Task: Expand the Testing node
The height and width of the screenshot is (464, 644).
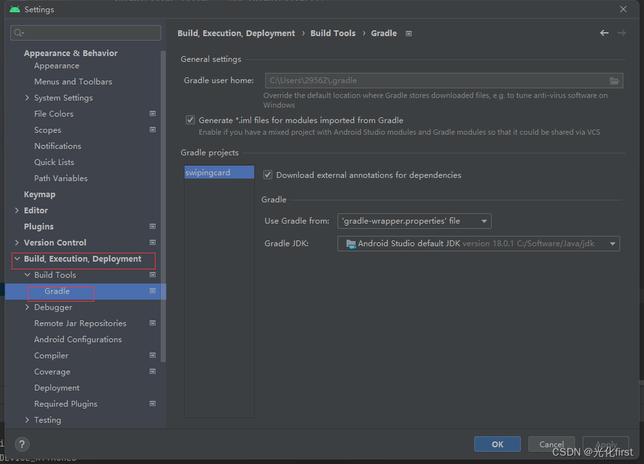Action: pos(27,420)
